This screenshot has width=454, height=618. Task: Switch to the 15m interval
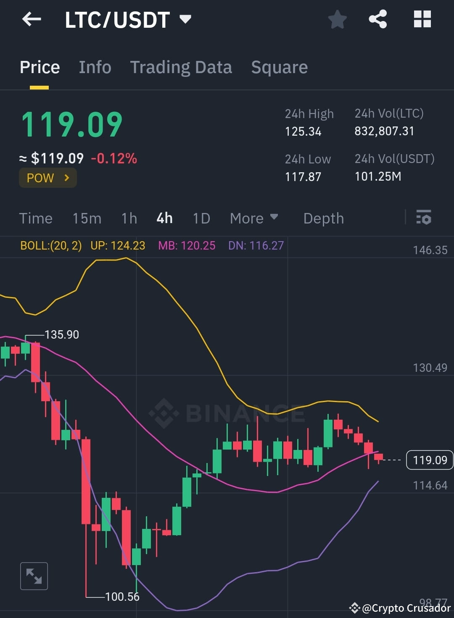pos(87,218)
